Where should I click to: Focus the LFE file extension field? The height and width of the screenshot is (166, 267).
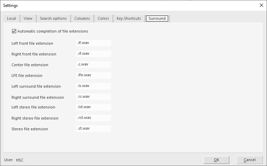93,75
